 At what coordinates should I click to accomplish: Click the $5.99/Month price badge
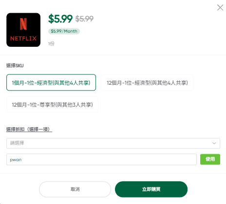pos(64,31)
